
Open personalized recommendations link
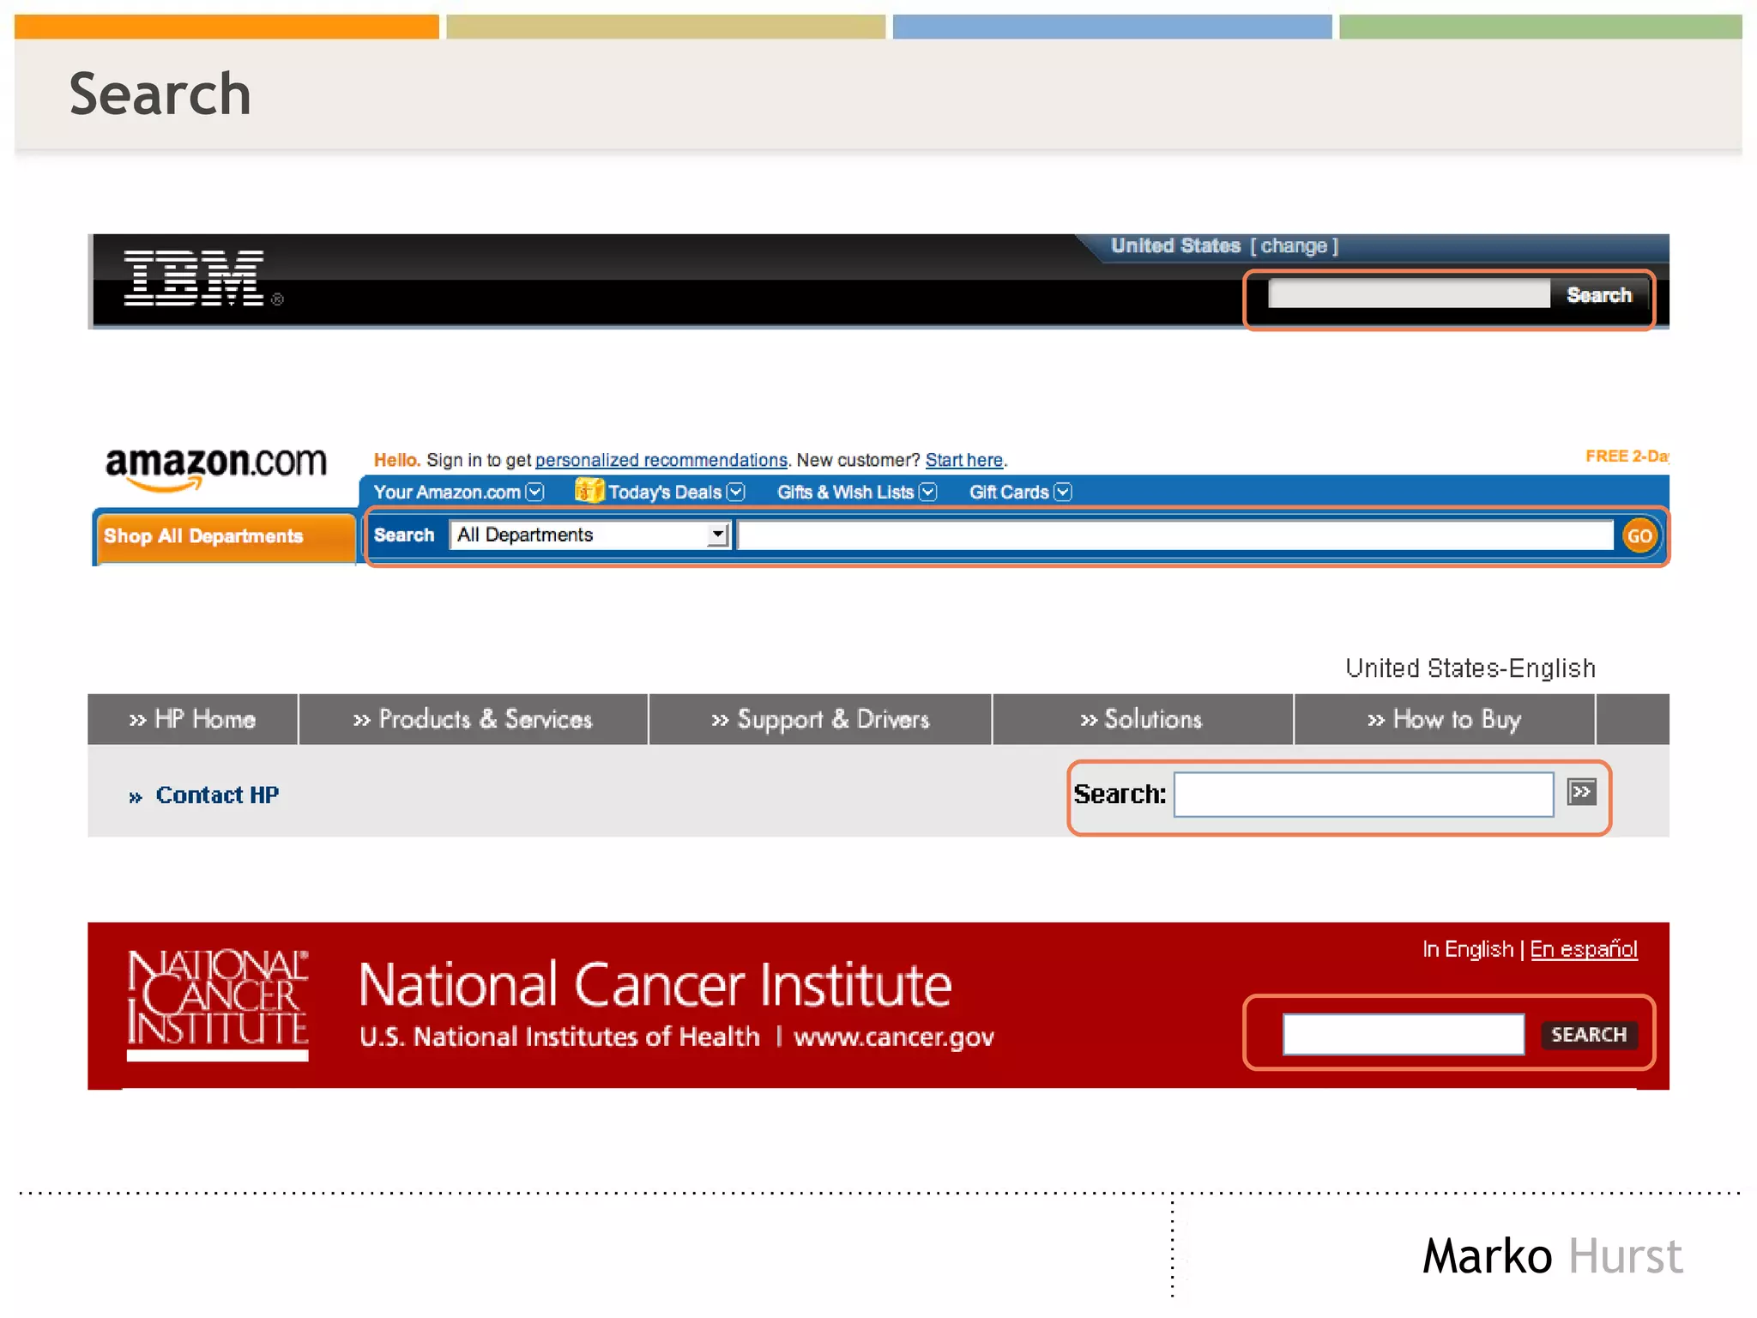661,460
